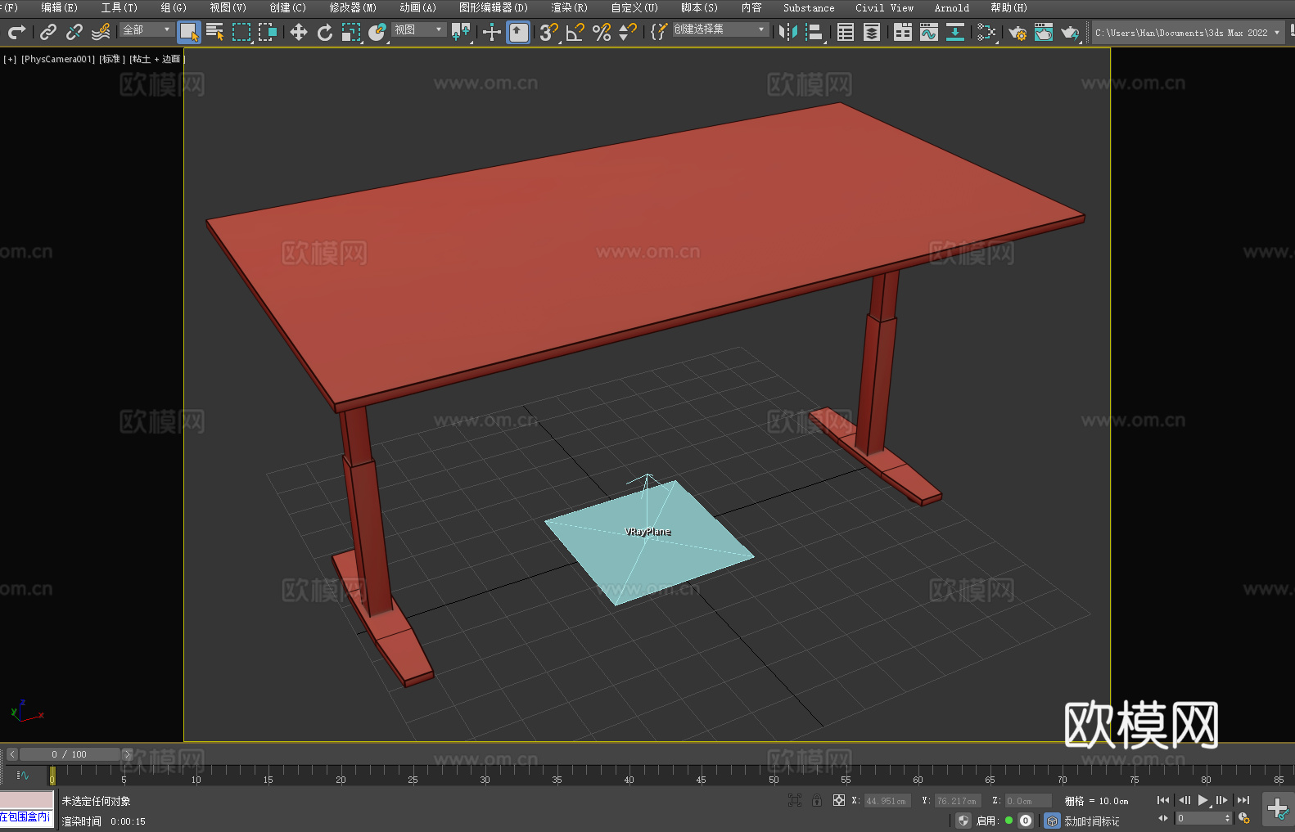Image resolution: width=1295 pixels, height=832 pixels.
Task: Select the Link tool chain icon
Action: 48,32
